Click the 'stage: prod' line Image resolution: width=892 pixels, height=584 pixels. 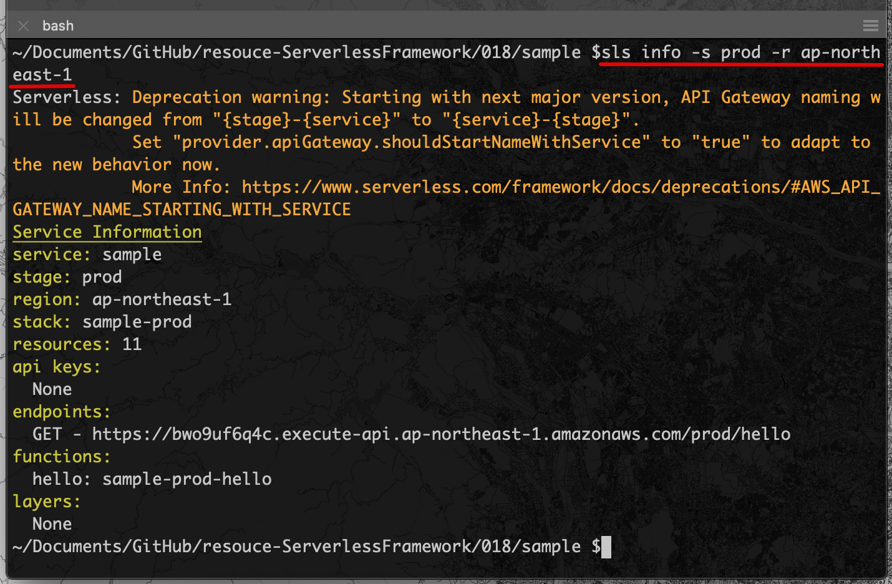click(x=67, y=277)
